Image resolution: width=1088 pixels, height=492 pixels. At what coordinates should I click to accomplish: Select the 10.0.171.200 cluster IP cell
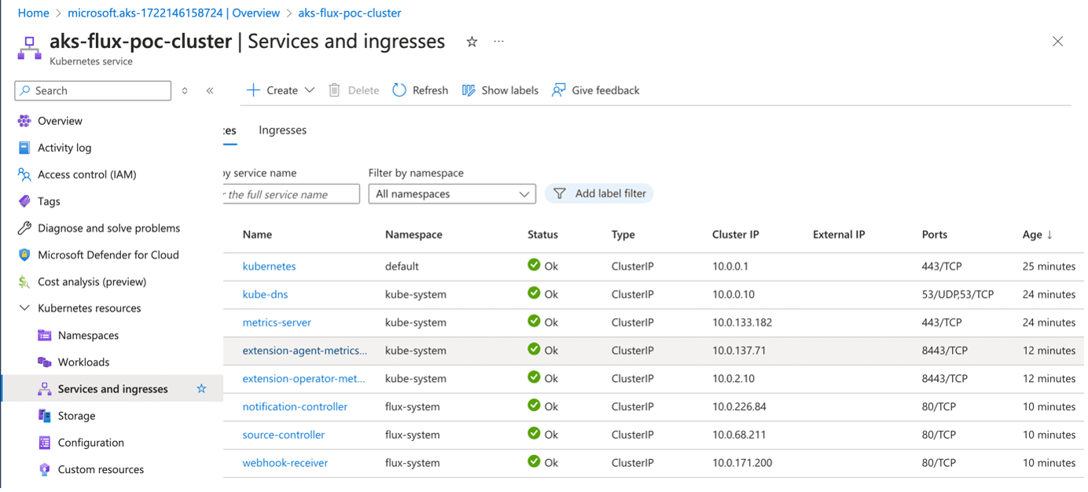point(742,463)
